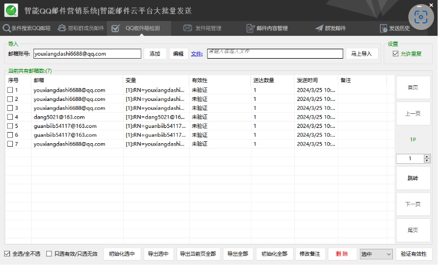This screenshot has height=267, width=438.
Task: Click the 导出选中 button
Action: pos(158,254)
